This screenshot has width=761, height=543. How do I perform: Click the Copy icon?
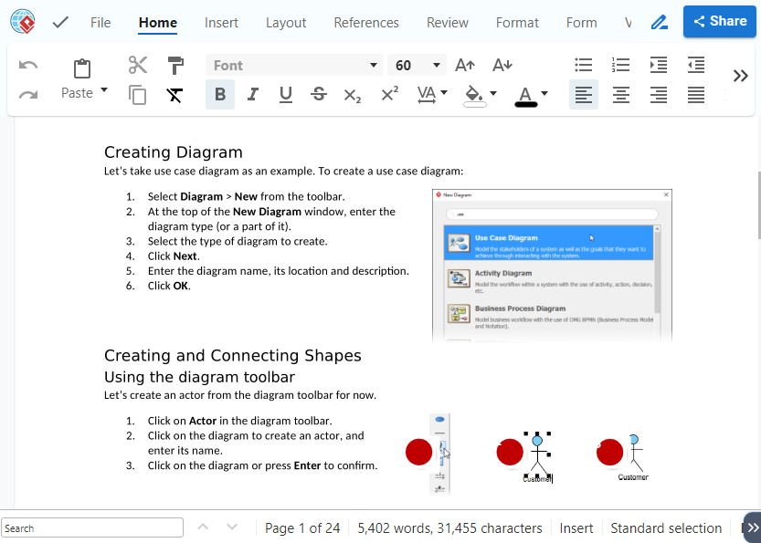click(x=138, y=94)
